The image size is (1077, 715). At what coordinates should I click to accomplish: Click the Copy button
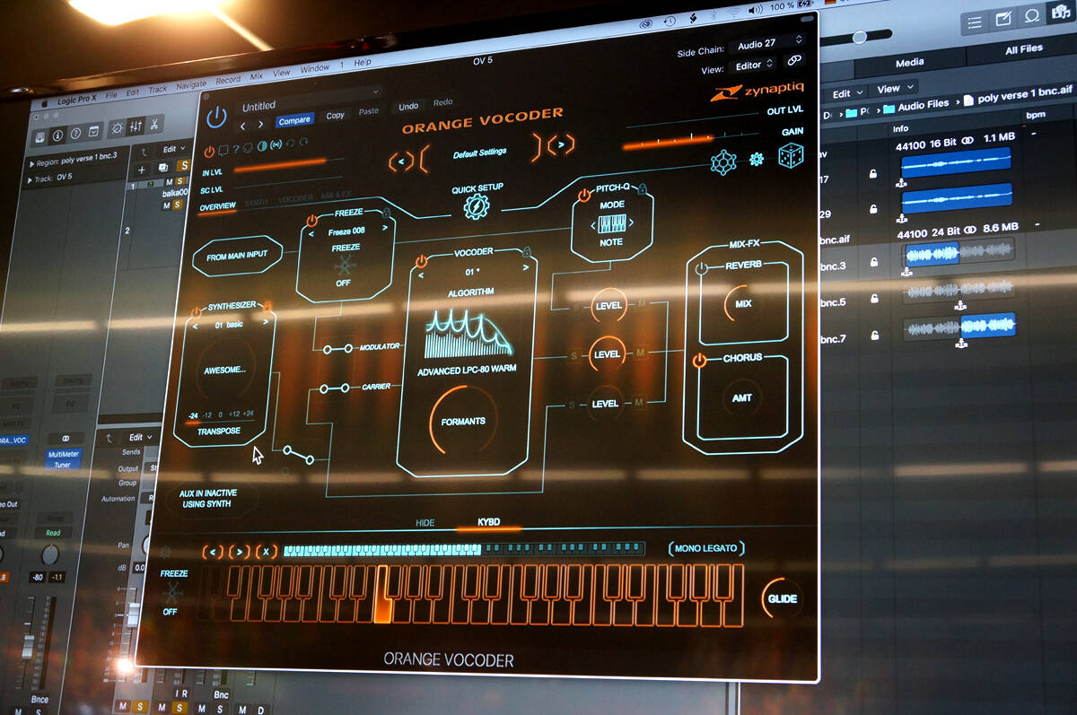[335, 115]
